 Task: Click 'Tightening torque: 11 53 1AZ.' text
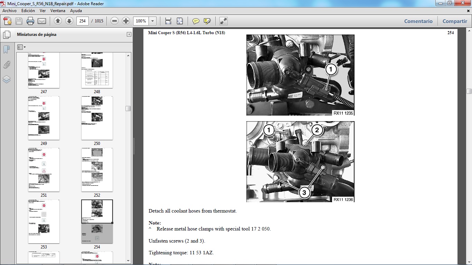tap(181, 253)
